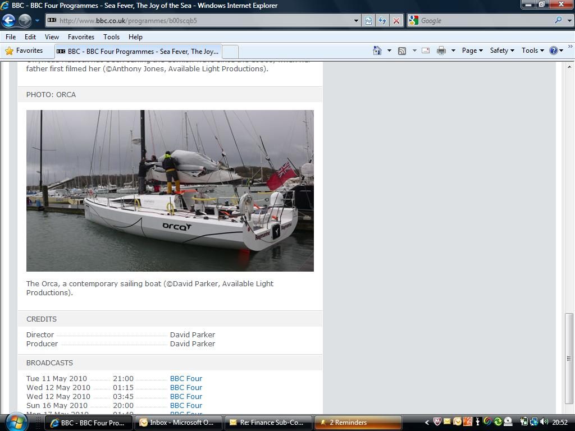Open the RSS feeds icon
The image size is (575, 431).
402,51
